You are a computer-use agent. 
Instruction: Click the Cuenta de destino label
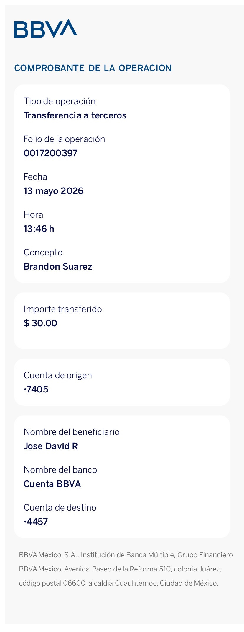(x=60, y=508)
